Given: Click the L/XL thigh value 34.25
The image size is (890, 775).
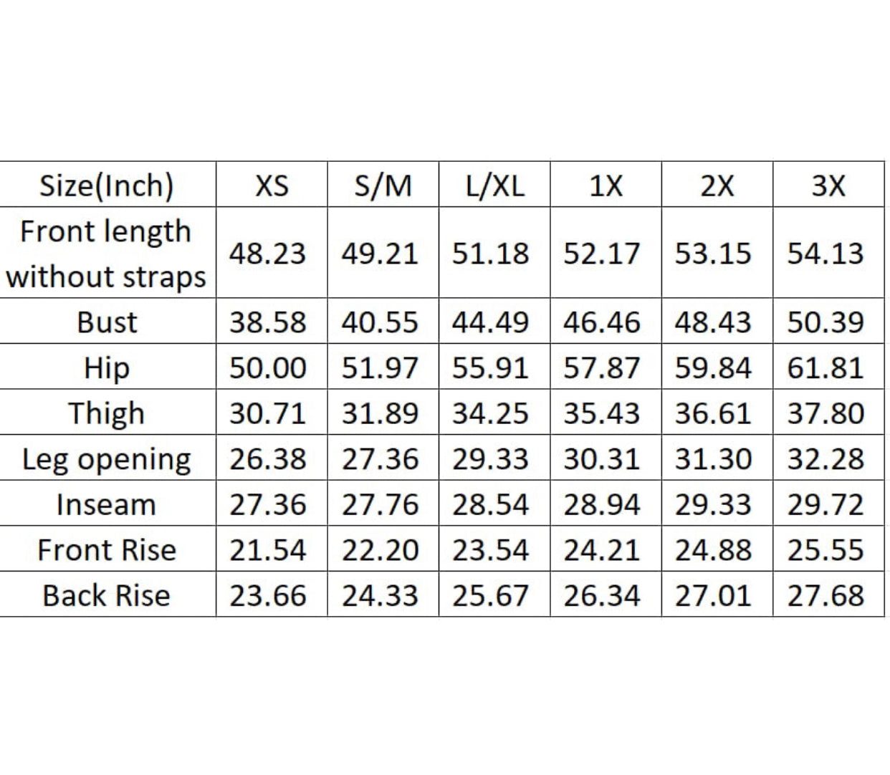Looking at the screenshot, I should [x=491, y=413].
